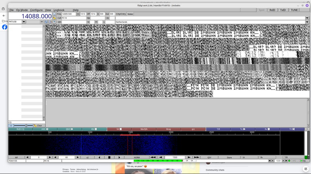Open the View menu
This screenshot has height=174, width=311.
click(48, 10)
